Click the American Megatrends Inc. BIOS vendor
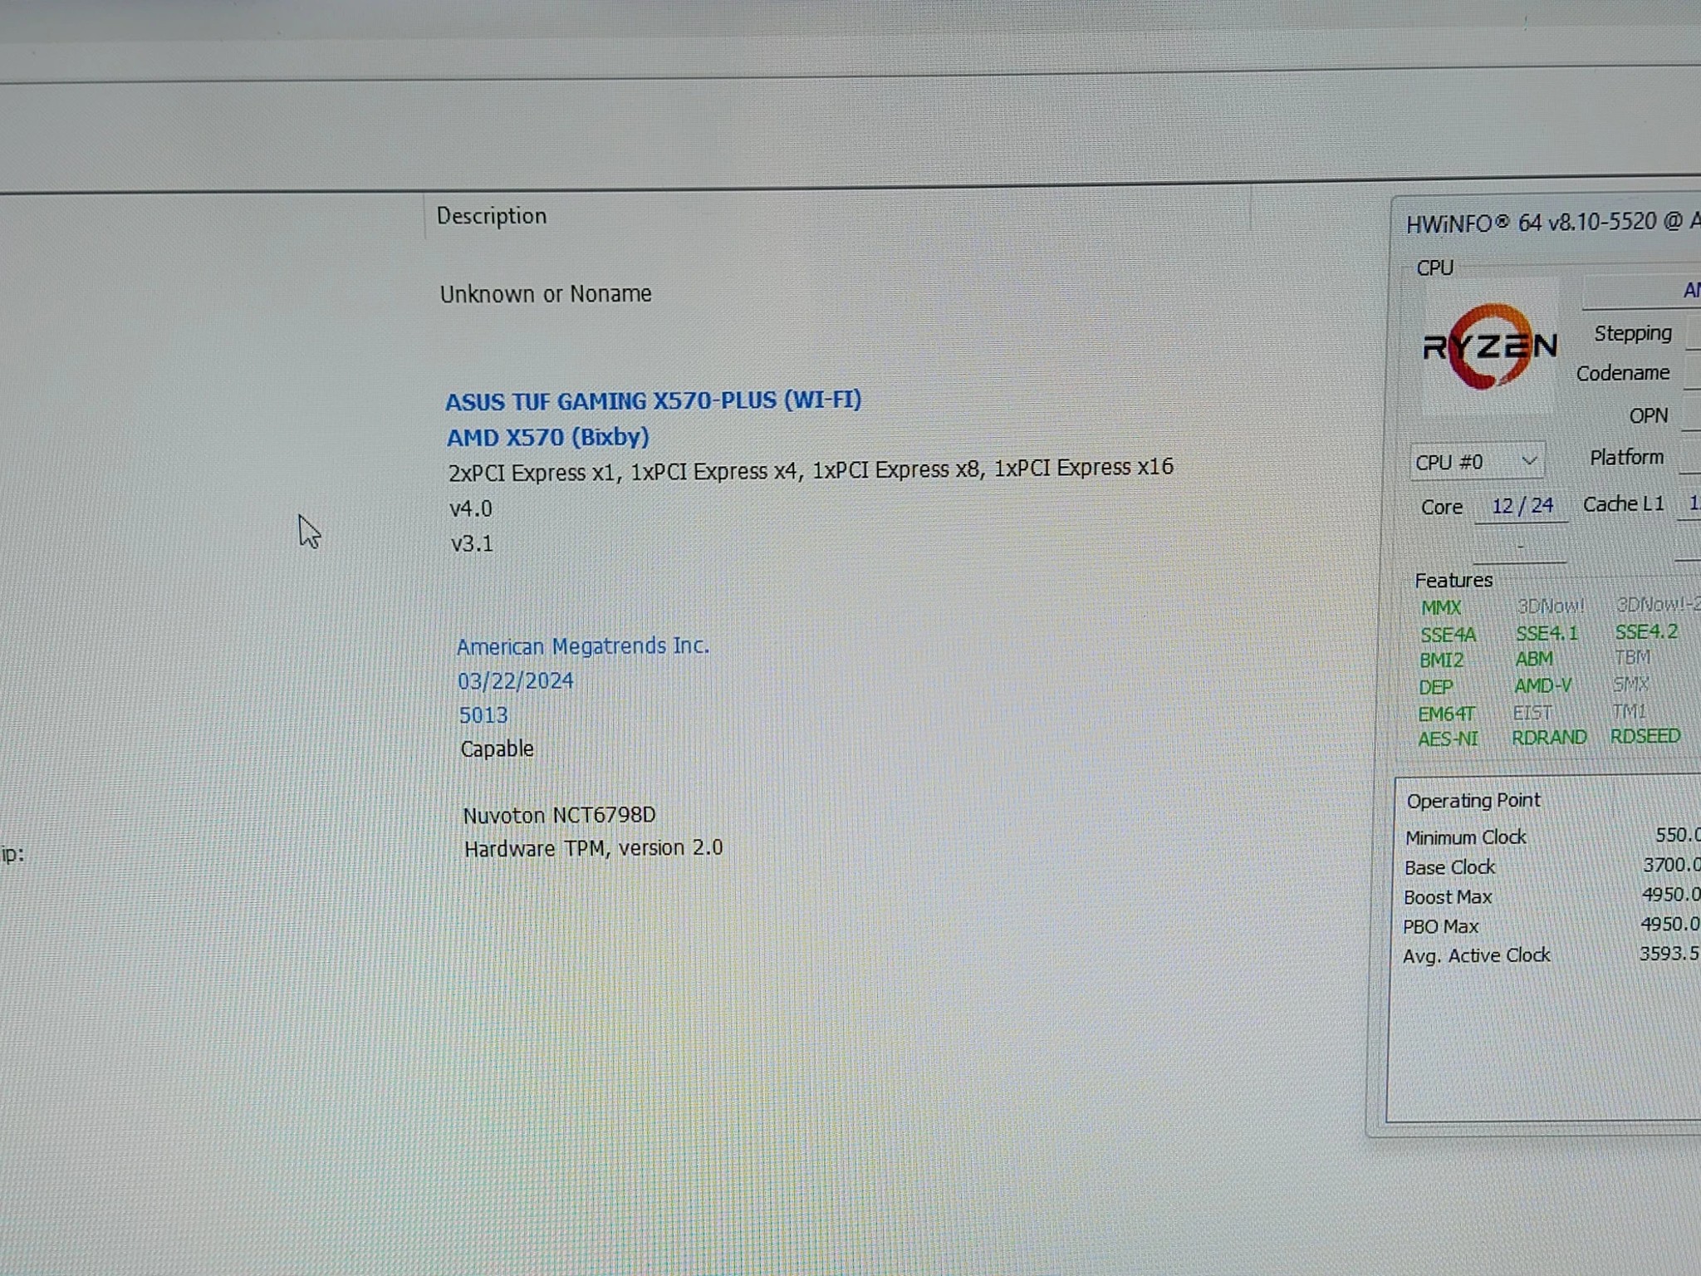1701x1276 pixels. [583, 646]
